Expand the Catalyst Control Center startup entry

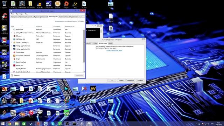(x=12, y=33)
